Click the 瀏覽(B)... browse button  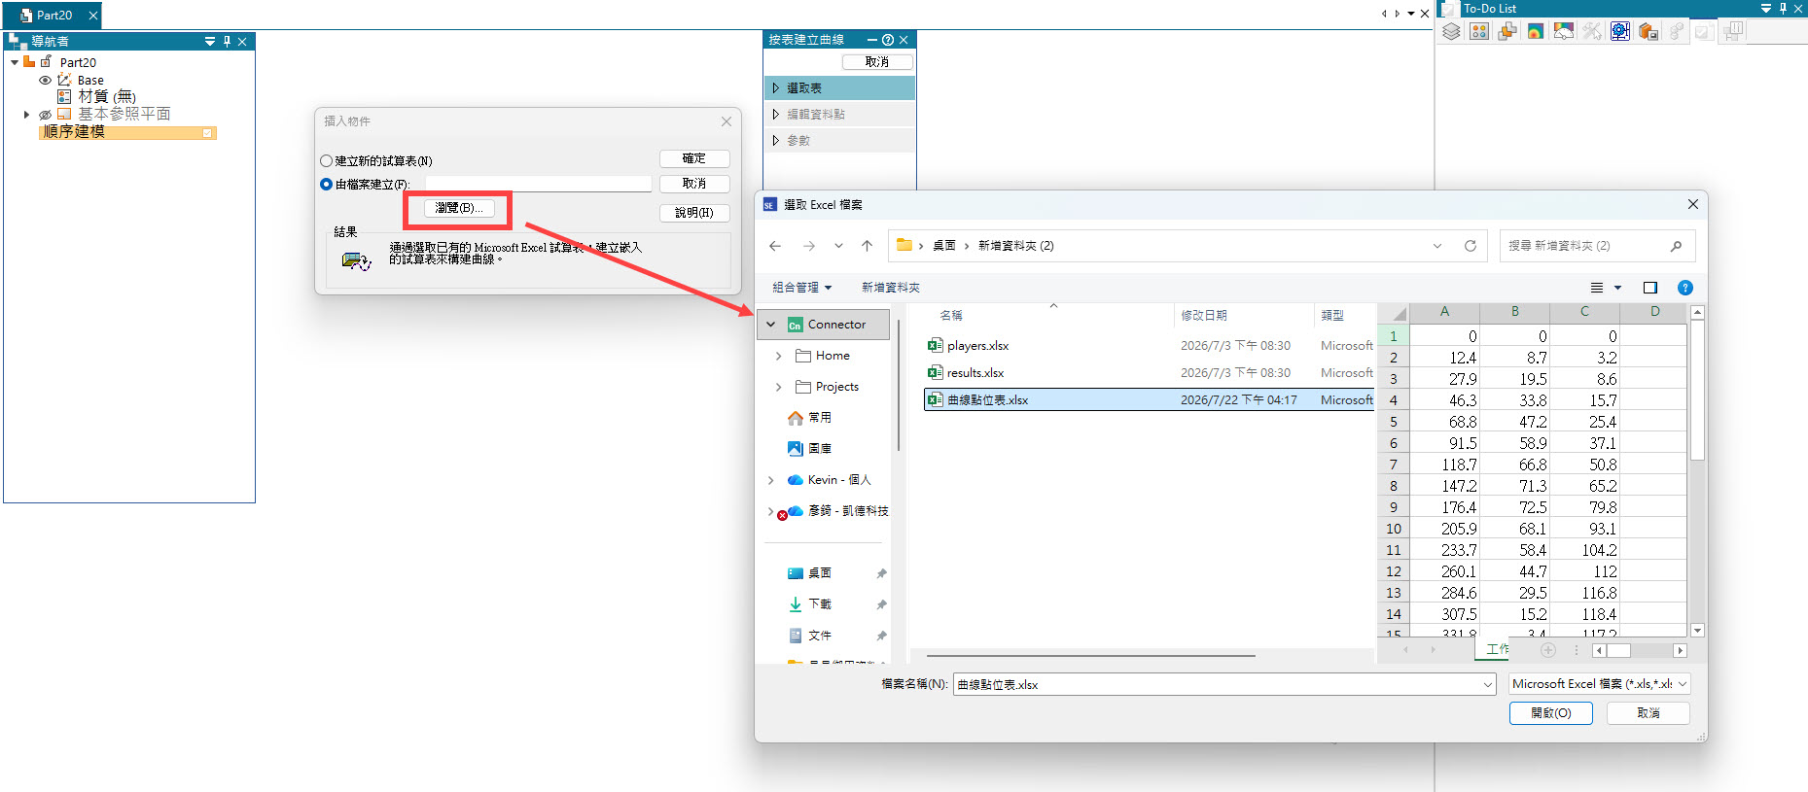click(459, 208)
